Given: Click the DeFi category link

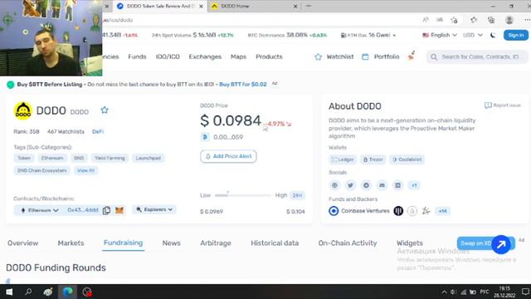Looking at the screenshot, I should [98, 131].
